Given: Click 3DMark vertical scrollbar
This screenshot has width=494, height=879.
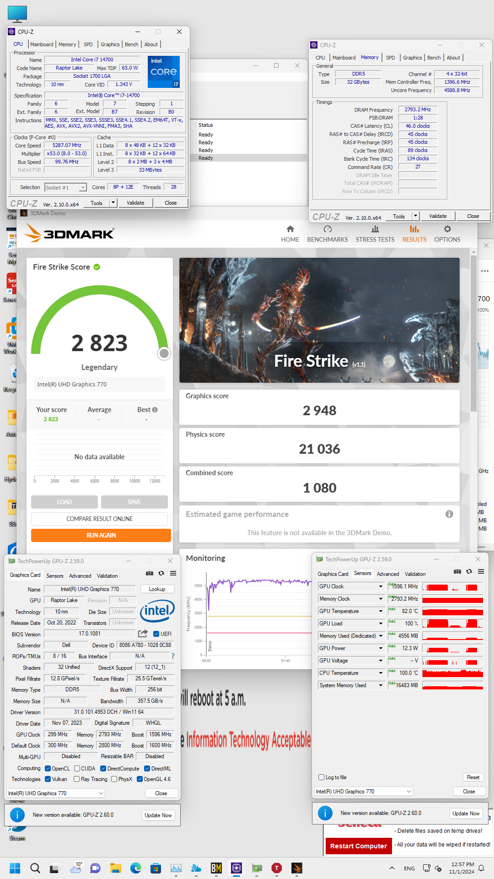Looking at the screenshot, I should [x=473, y=334].
